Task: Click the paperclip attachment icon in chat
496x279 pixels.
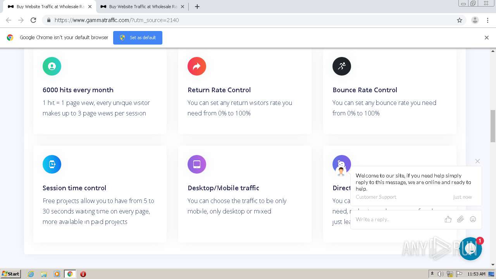Action: (x=460, y=219)
